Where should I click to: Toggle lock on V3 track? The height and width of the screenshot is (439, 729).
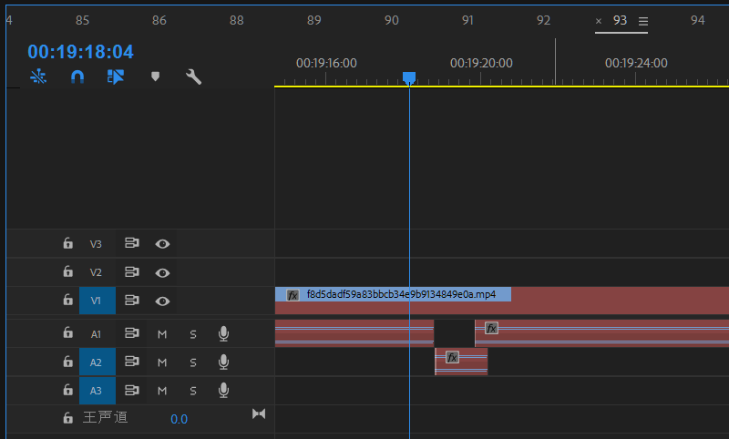click(x=67, y=244)
